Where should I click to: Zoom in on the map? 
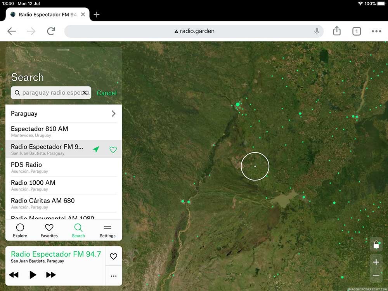click(376, 262)
